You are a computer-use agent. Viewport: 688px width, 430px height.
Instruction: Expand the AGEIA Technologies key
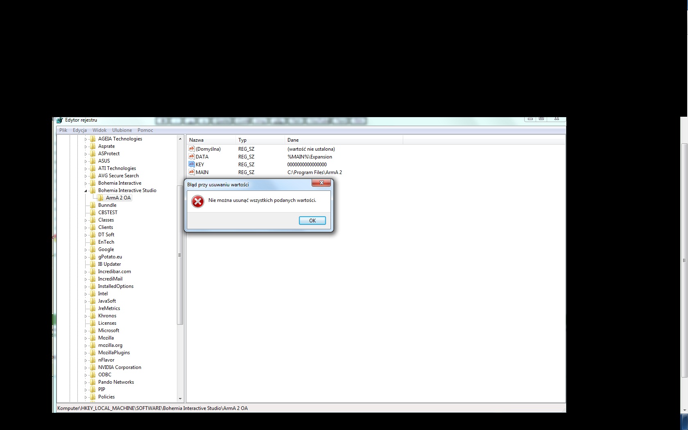86,139
